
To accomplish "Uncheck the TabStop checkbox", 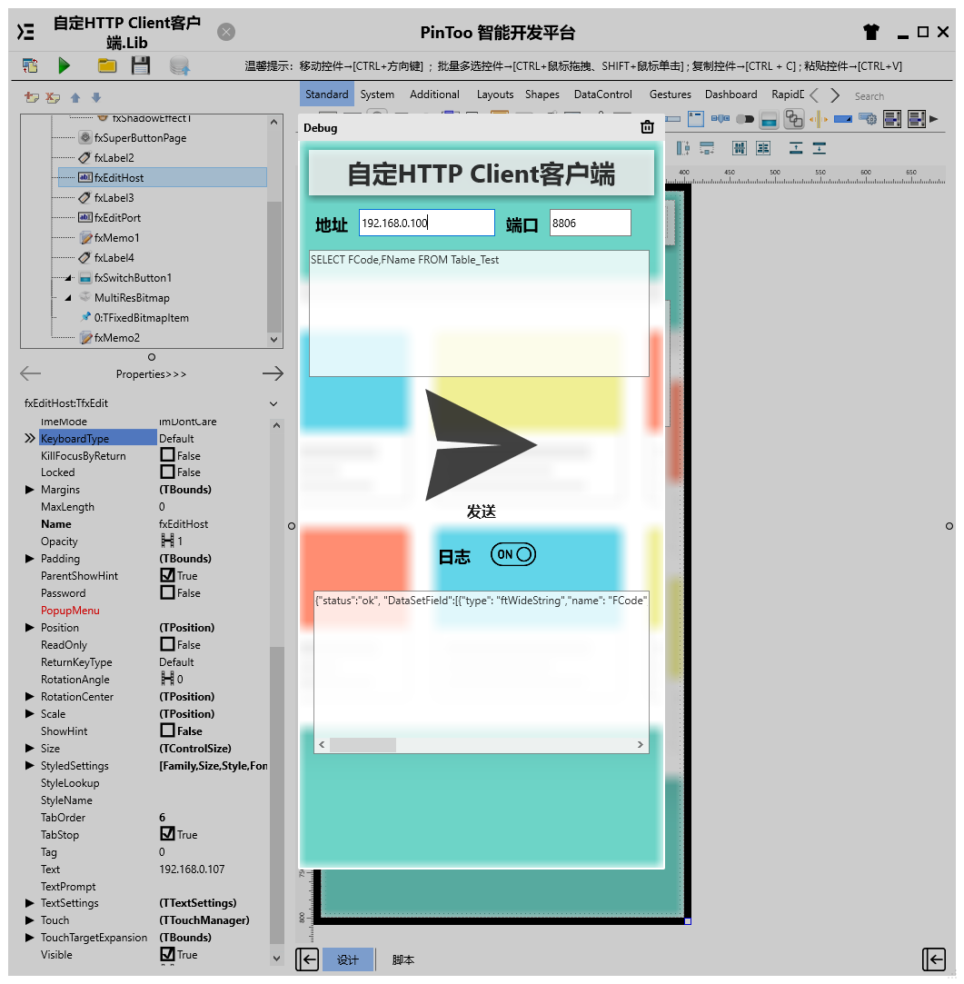I will 167,834.
